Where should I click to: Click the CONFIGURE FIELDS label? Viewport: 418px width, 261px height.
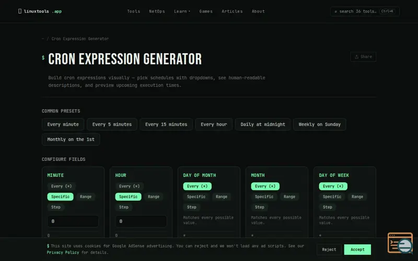tap(63, 159)
